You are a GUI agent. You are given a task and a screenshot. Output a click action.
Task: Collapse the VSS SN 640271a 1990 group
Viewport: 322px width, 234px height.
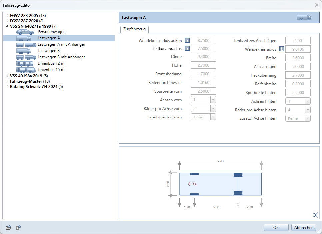pos(7,26)
